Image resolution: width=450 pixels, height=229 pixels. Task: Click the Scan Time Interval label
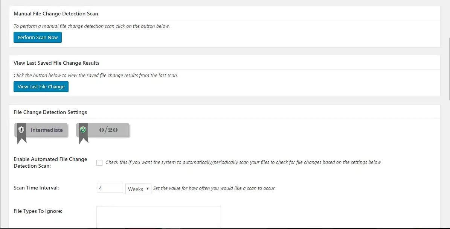point(36,188)
